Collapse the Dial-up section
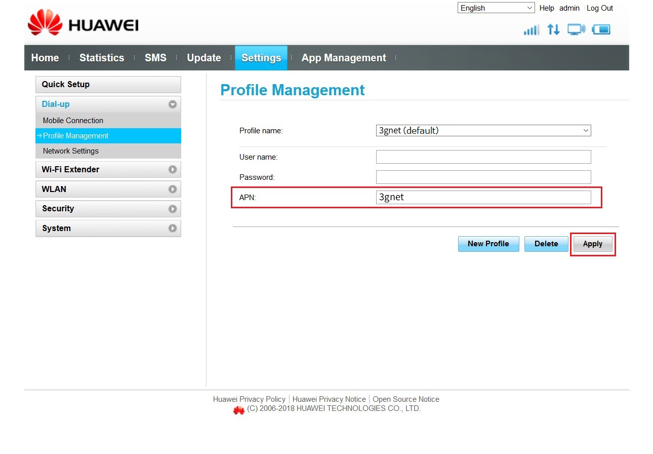The height and width of the screenshot is (454, 653). pos(108,104)
